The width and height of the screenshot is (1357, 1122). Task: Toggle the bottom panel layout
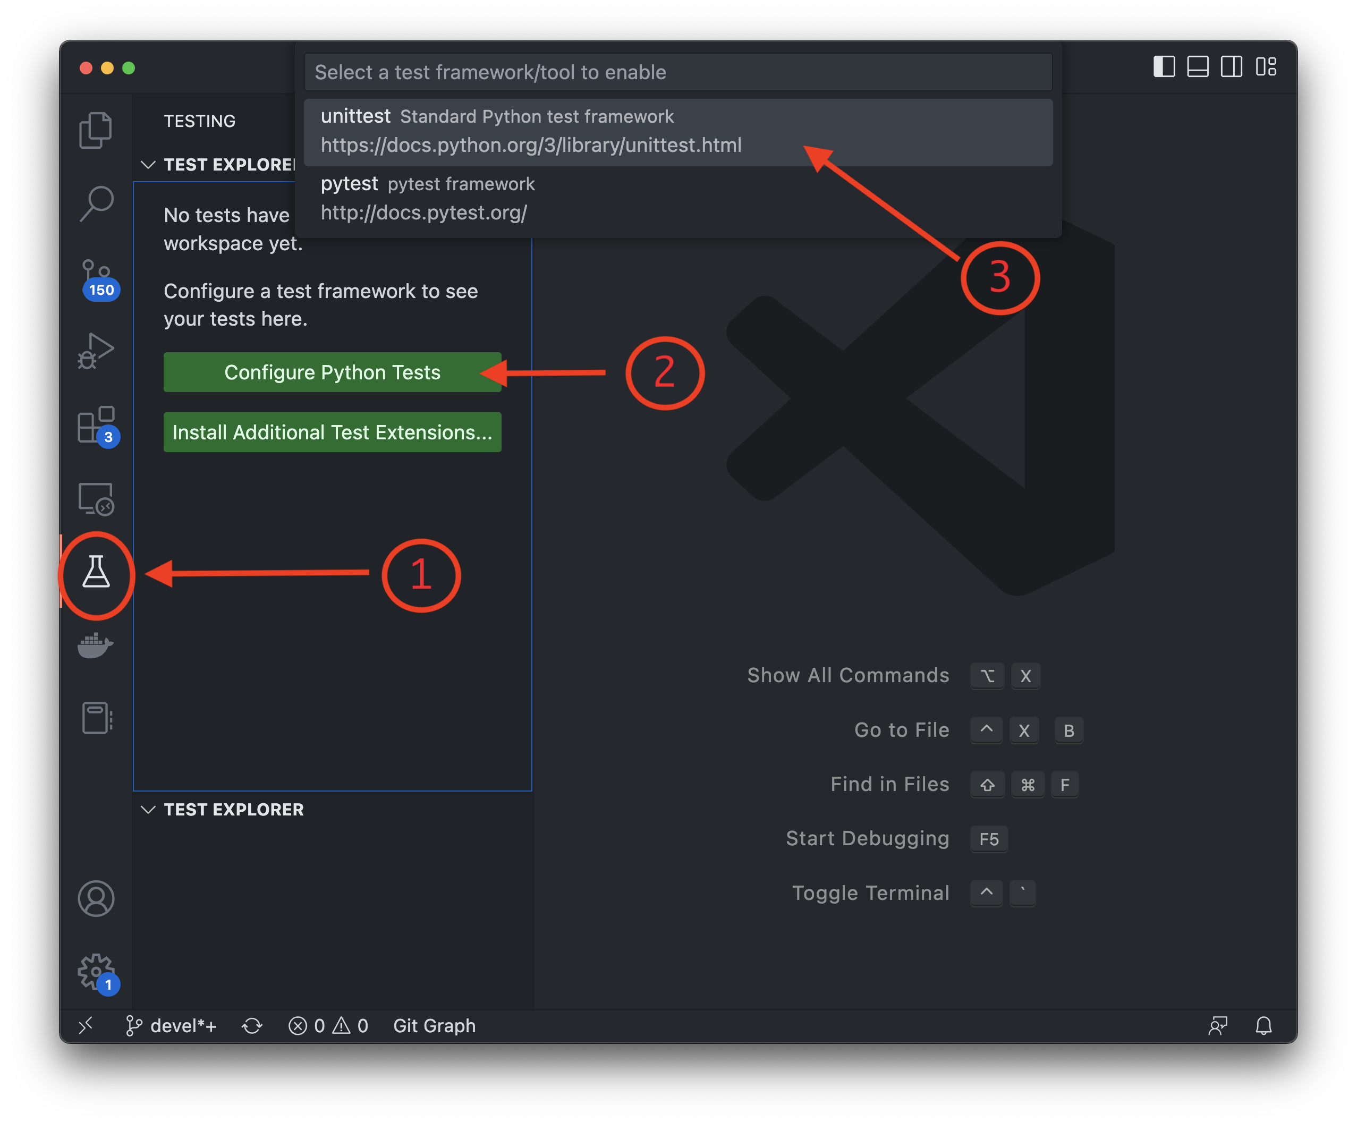click(x=1198, y=66)
